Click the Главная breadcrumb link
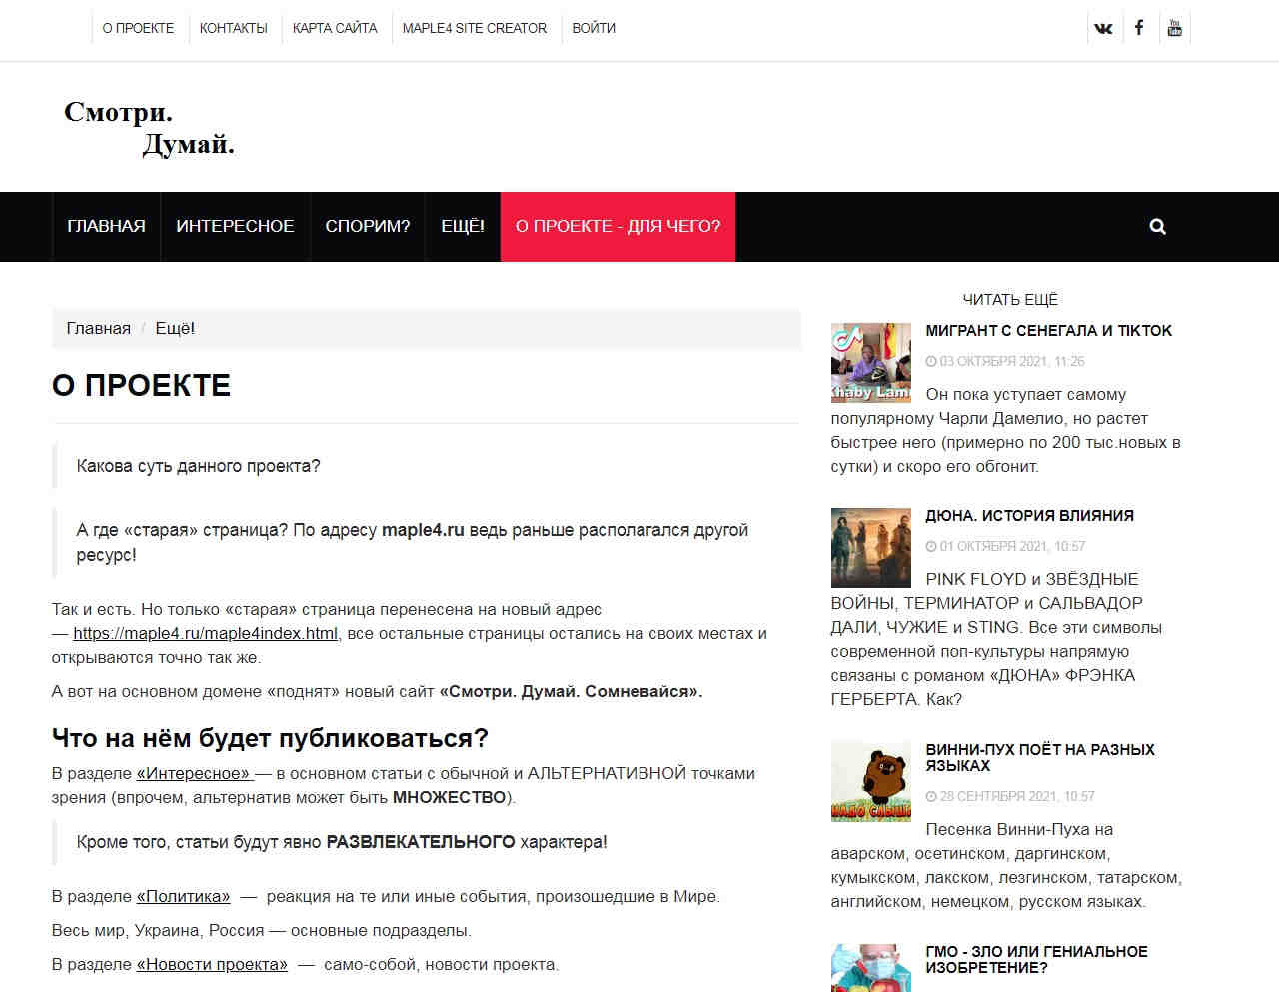The image size is (1279, 992). point(98,328)
